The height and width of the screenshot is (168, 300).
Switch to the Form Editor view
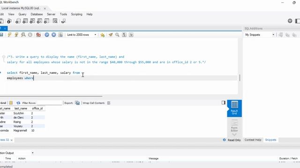point(234,126)
